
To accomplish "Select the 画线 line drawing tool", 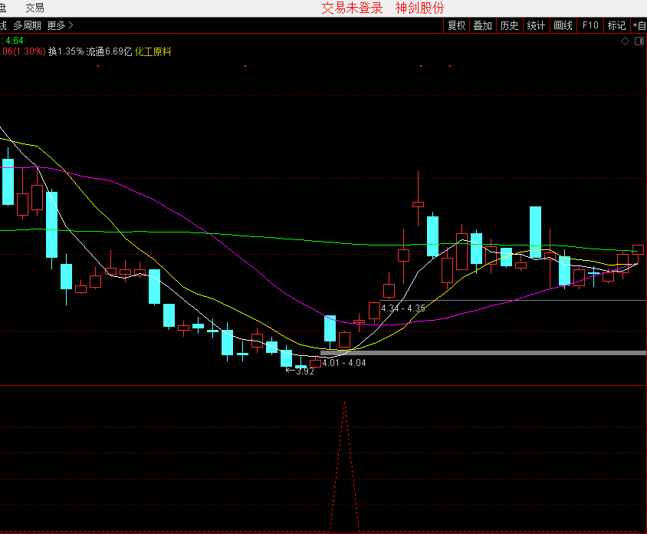I will click(563, 25).
